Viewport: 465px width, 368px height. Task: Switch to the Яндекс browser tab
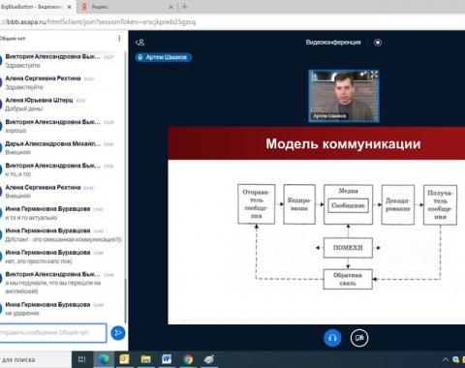tap(126, 7)
